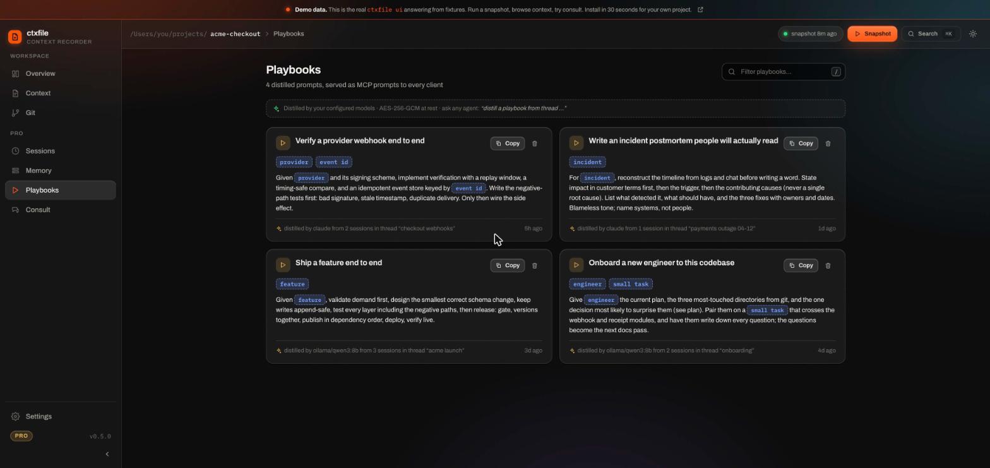Click the 4d ago timestamp
Image resolution: width=990 pixels, height=468 pixels.
(x=826, y=351)
